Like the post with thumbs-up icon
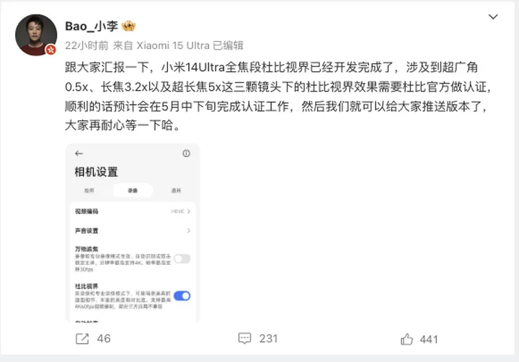This screenshot has height=362, width=519. click(407, 339)
